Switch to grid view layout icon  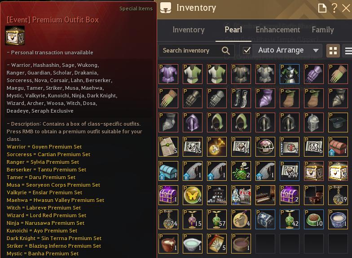tap(333, 51)
